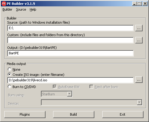This screenshot has width=149, height=122.
Task: Click the ISO filename input field
Action: point(71,80)
